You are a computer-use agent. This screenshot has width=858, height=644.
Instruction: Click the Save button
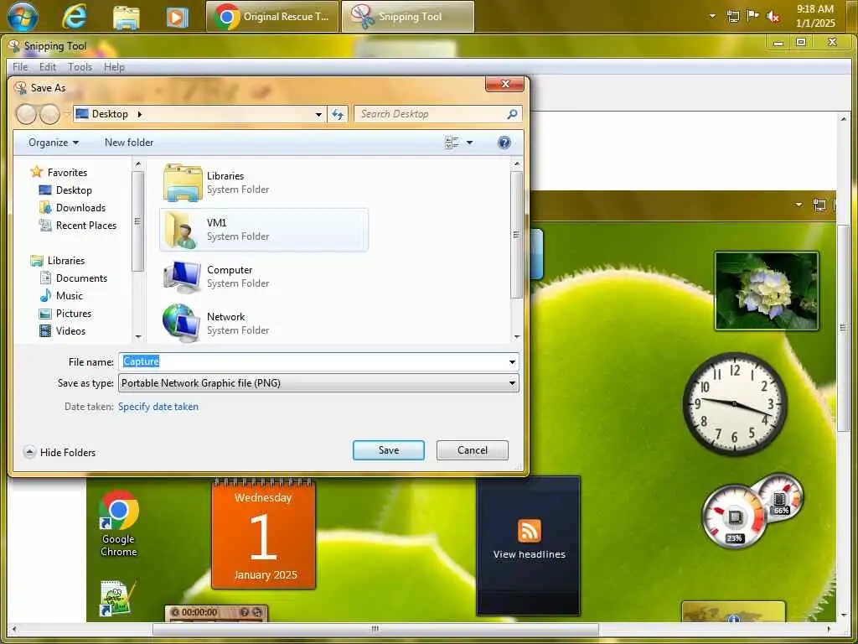point(389,450)
